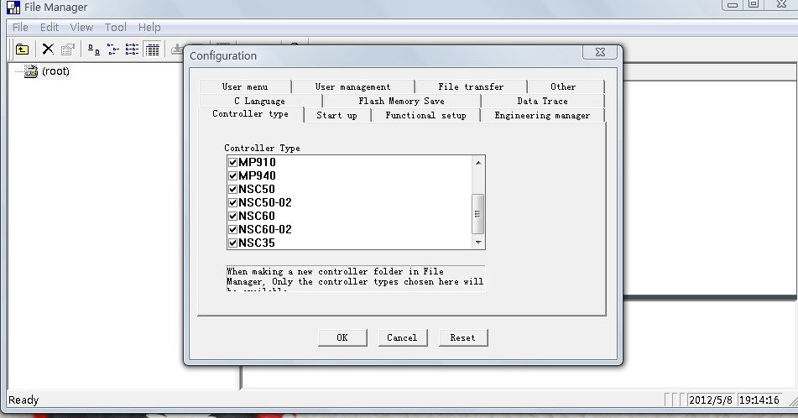Image resolution: width=798 pixels, height=418 pixels.
Task: Switch to large icons view
Action: tap(93, 50)
